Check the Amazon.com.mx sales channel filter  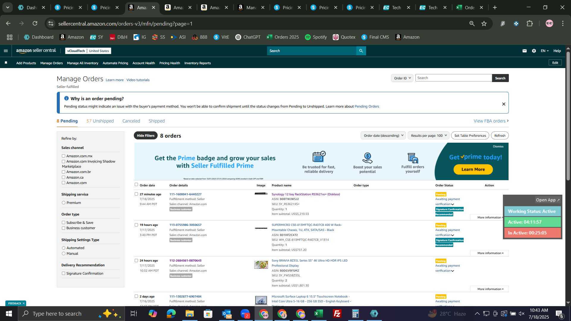pyautogui.click(x=63, y=156)
